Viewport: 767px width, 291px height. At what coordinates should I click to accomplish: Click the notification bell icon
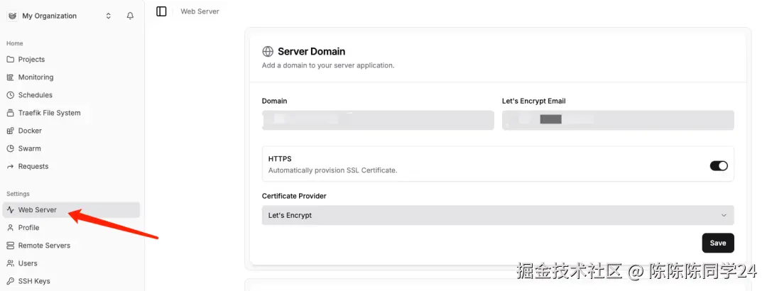[x=130, y=16]
